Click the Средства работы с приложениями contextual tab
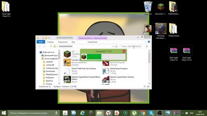 93,38
